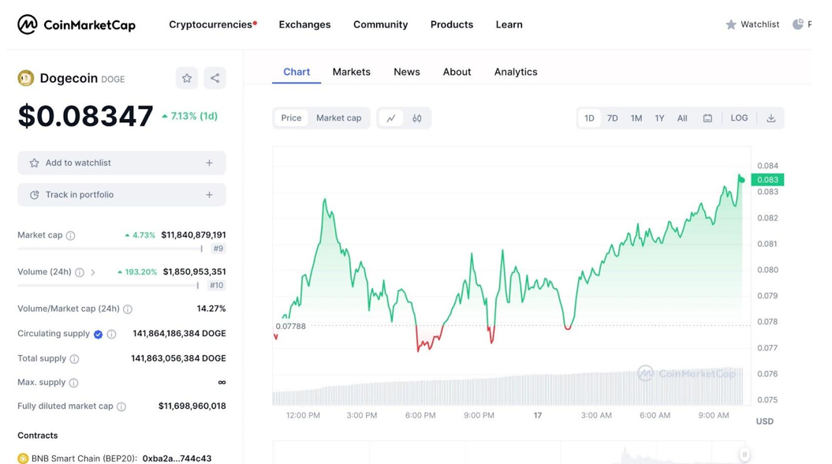832x464 pixels.
Task: Show Market cap info tooltip icon
Action: [x=70, y=235]
